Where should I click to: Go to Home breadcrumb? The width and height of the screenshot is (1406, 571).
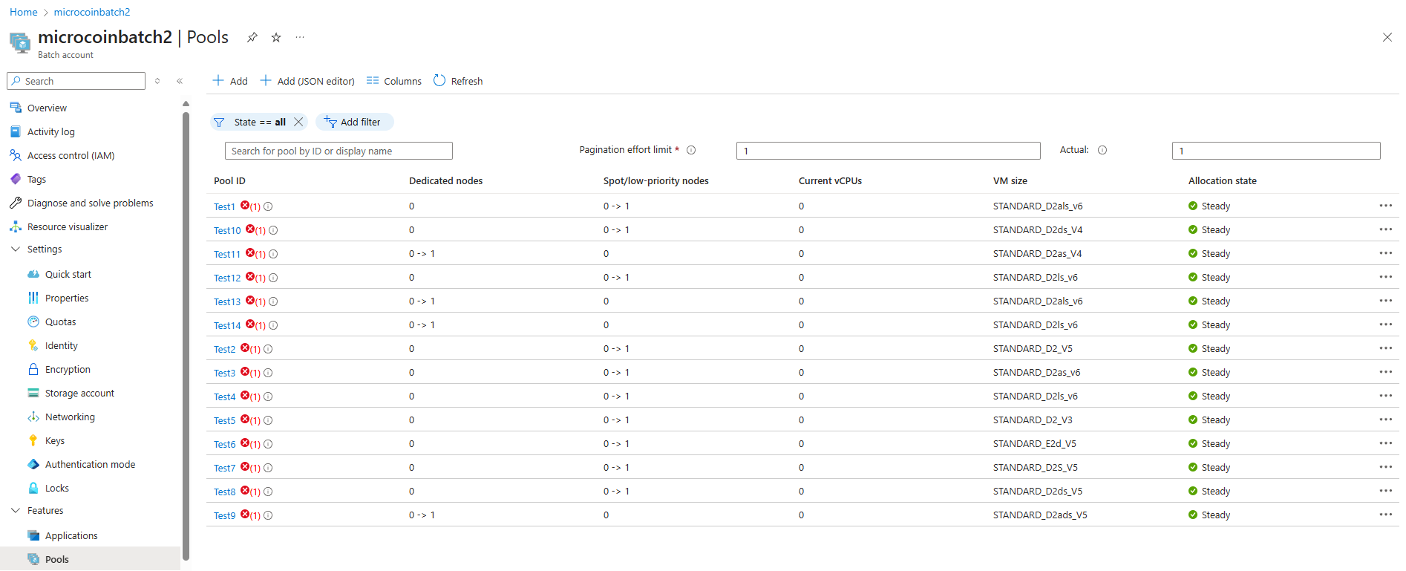[23, 12]
